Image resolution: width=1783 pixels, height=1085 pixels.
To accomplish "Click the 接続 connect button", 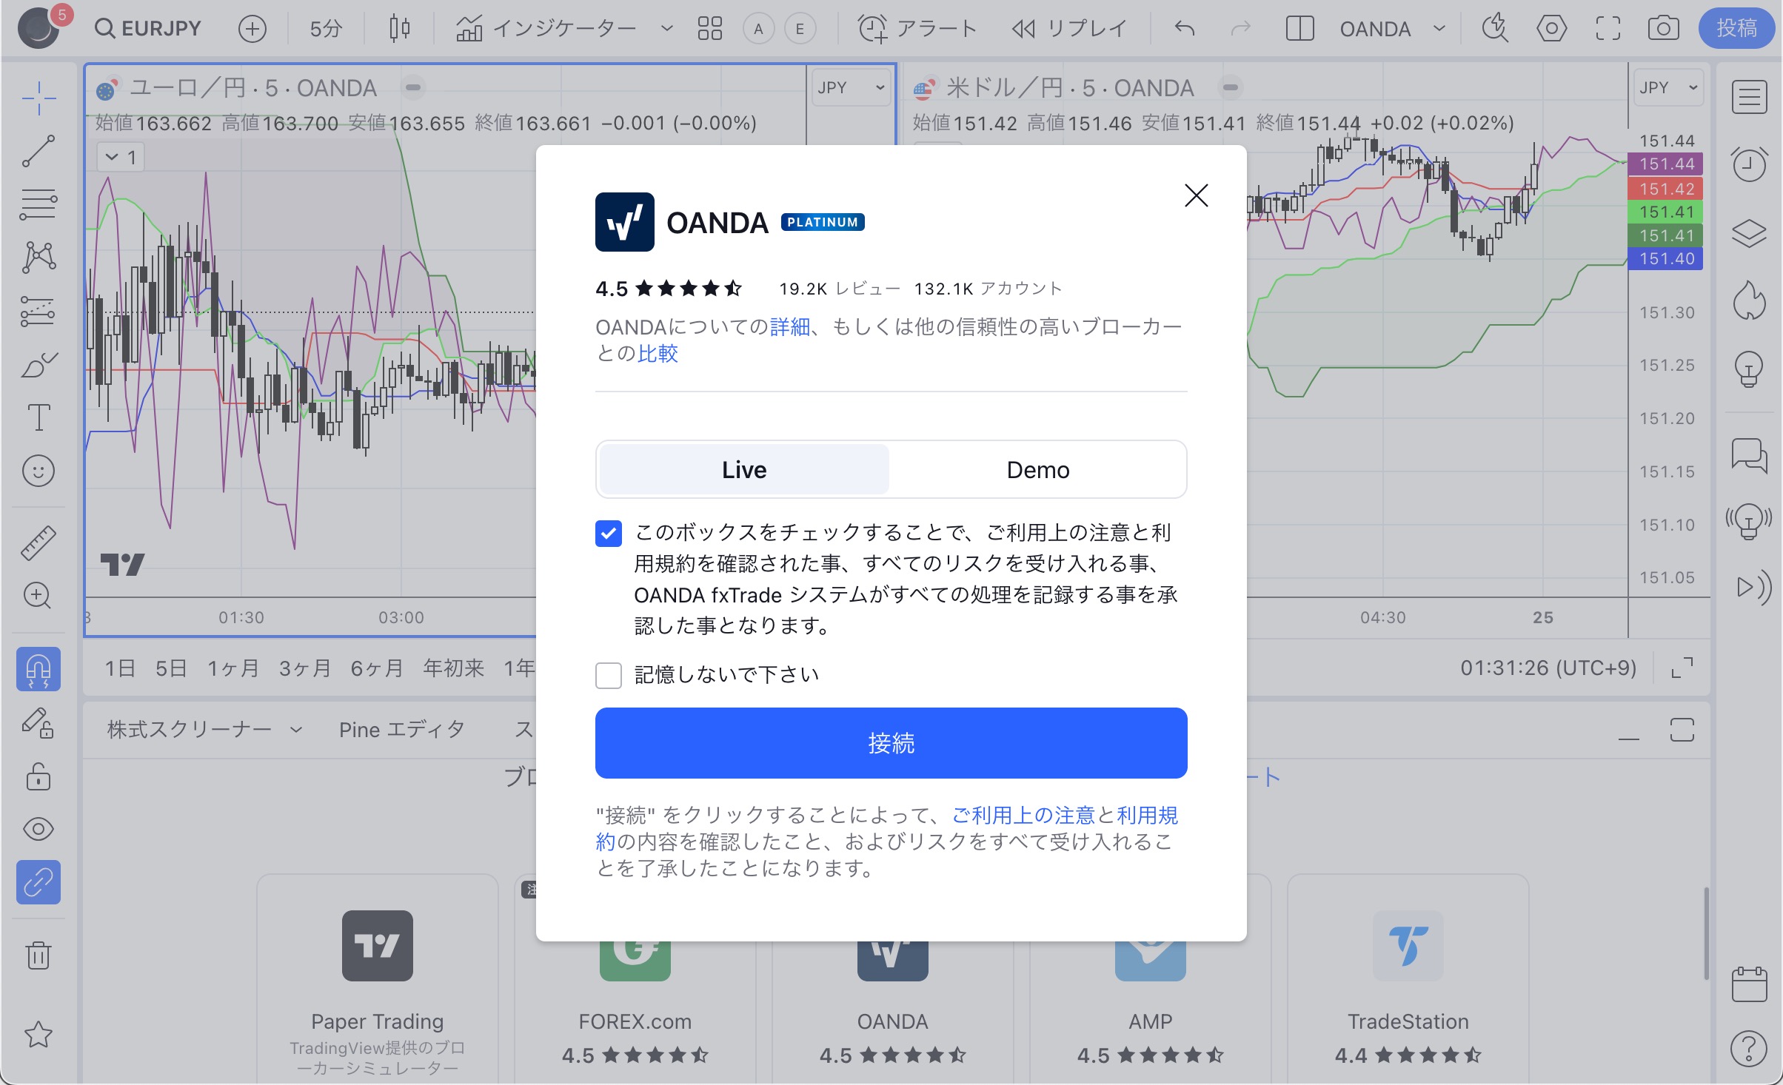I will point(891,743).
